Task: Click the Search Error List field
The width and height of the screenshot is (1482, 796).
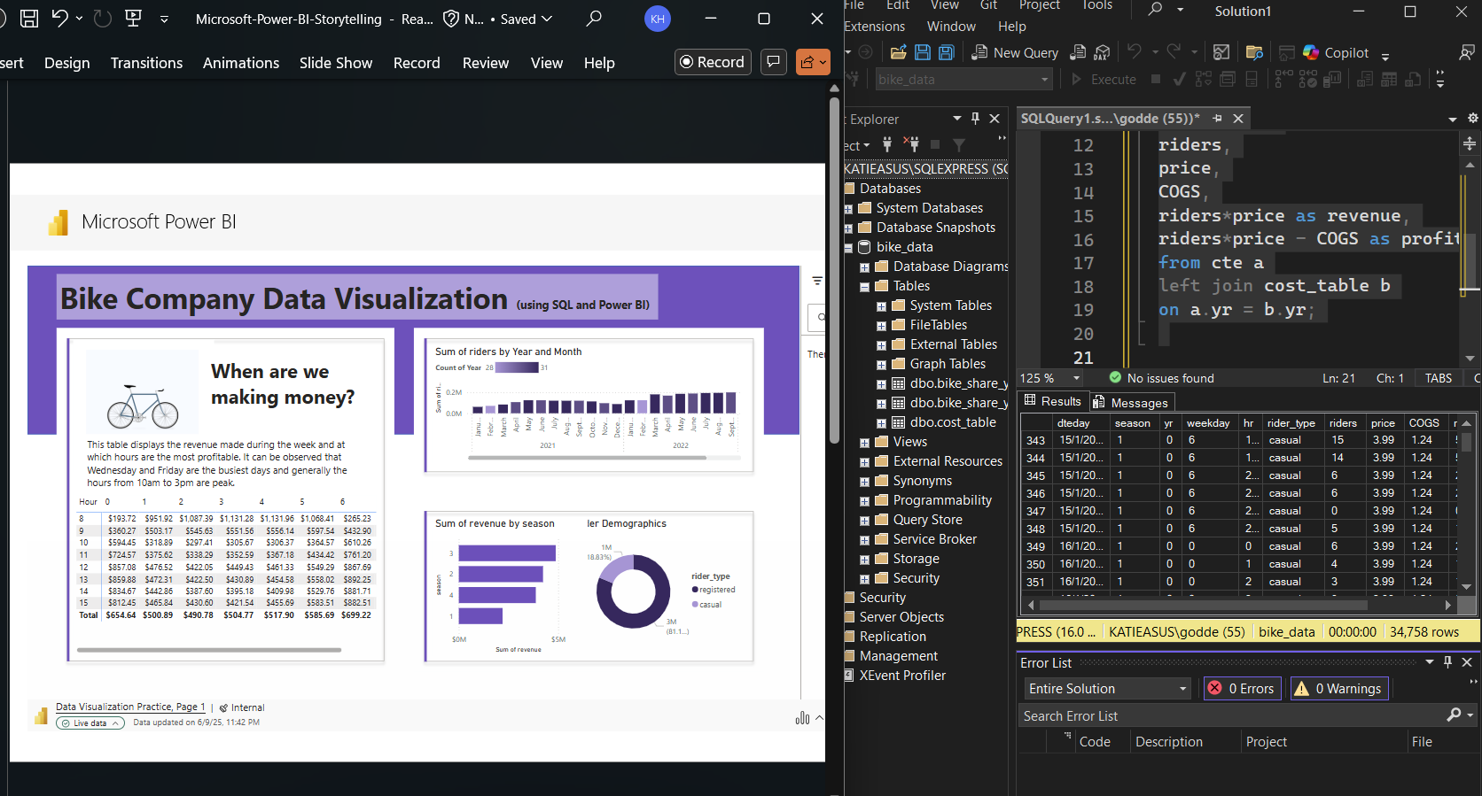Action: click(x=1232, y=715)
